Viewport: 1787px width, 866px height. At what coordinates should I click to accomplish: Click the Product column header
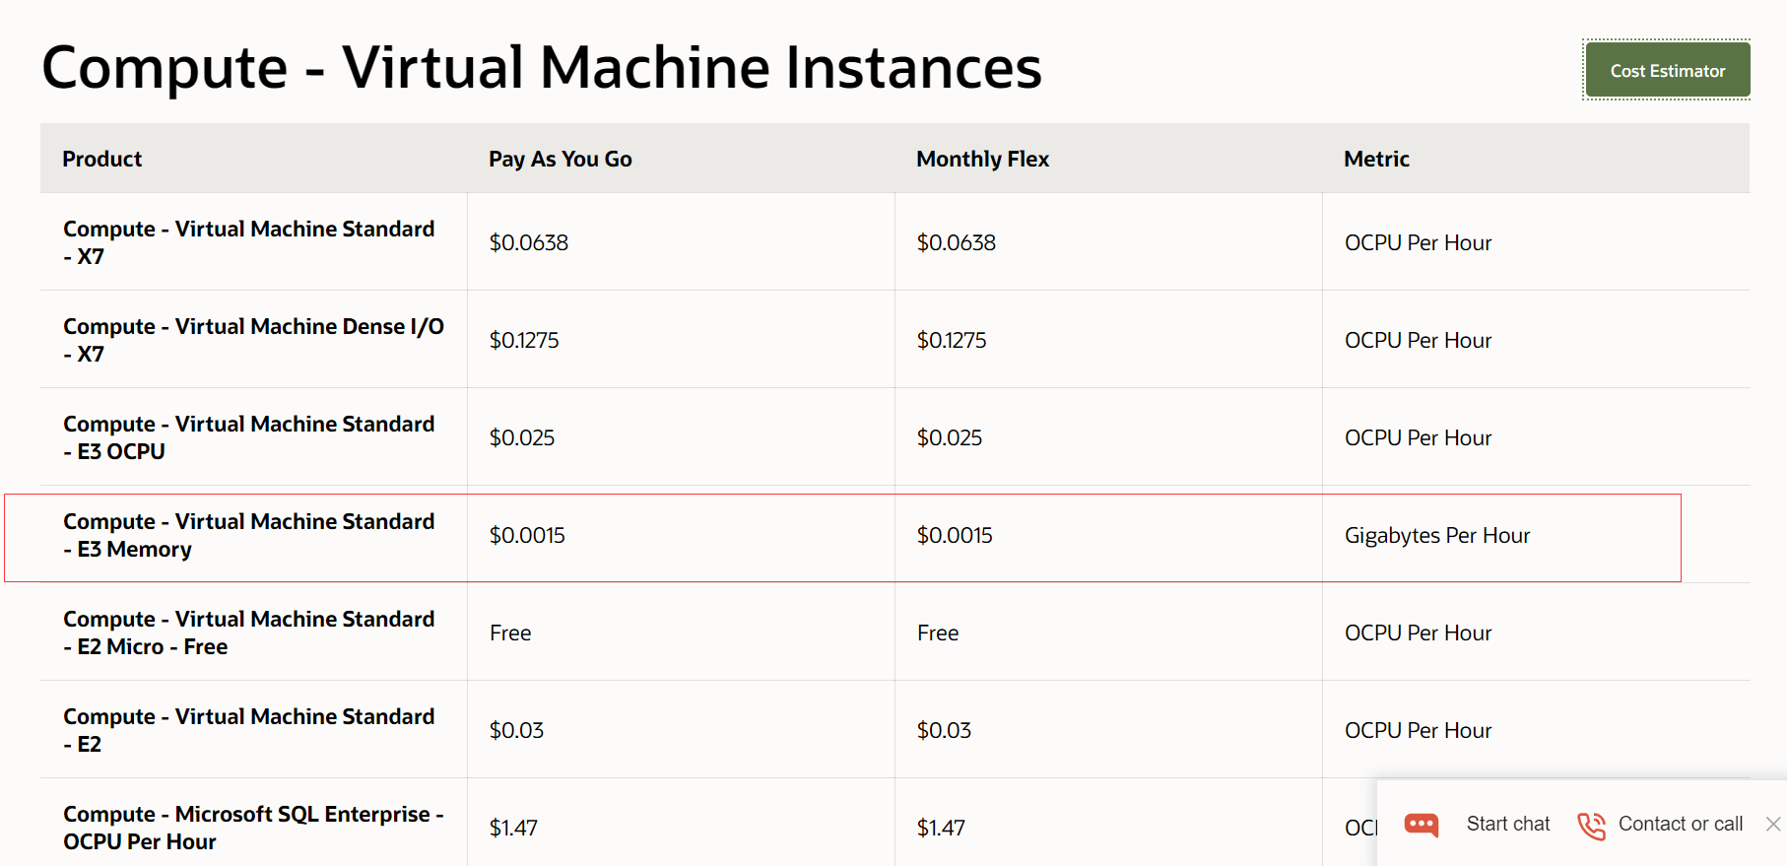[x=102, y=159]
